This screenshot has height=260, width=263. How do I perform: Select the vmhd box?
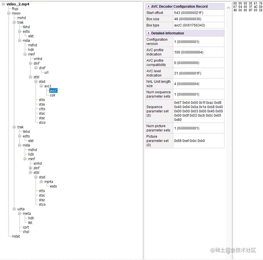38,59
